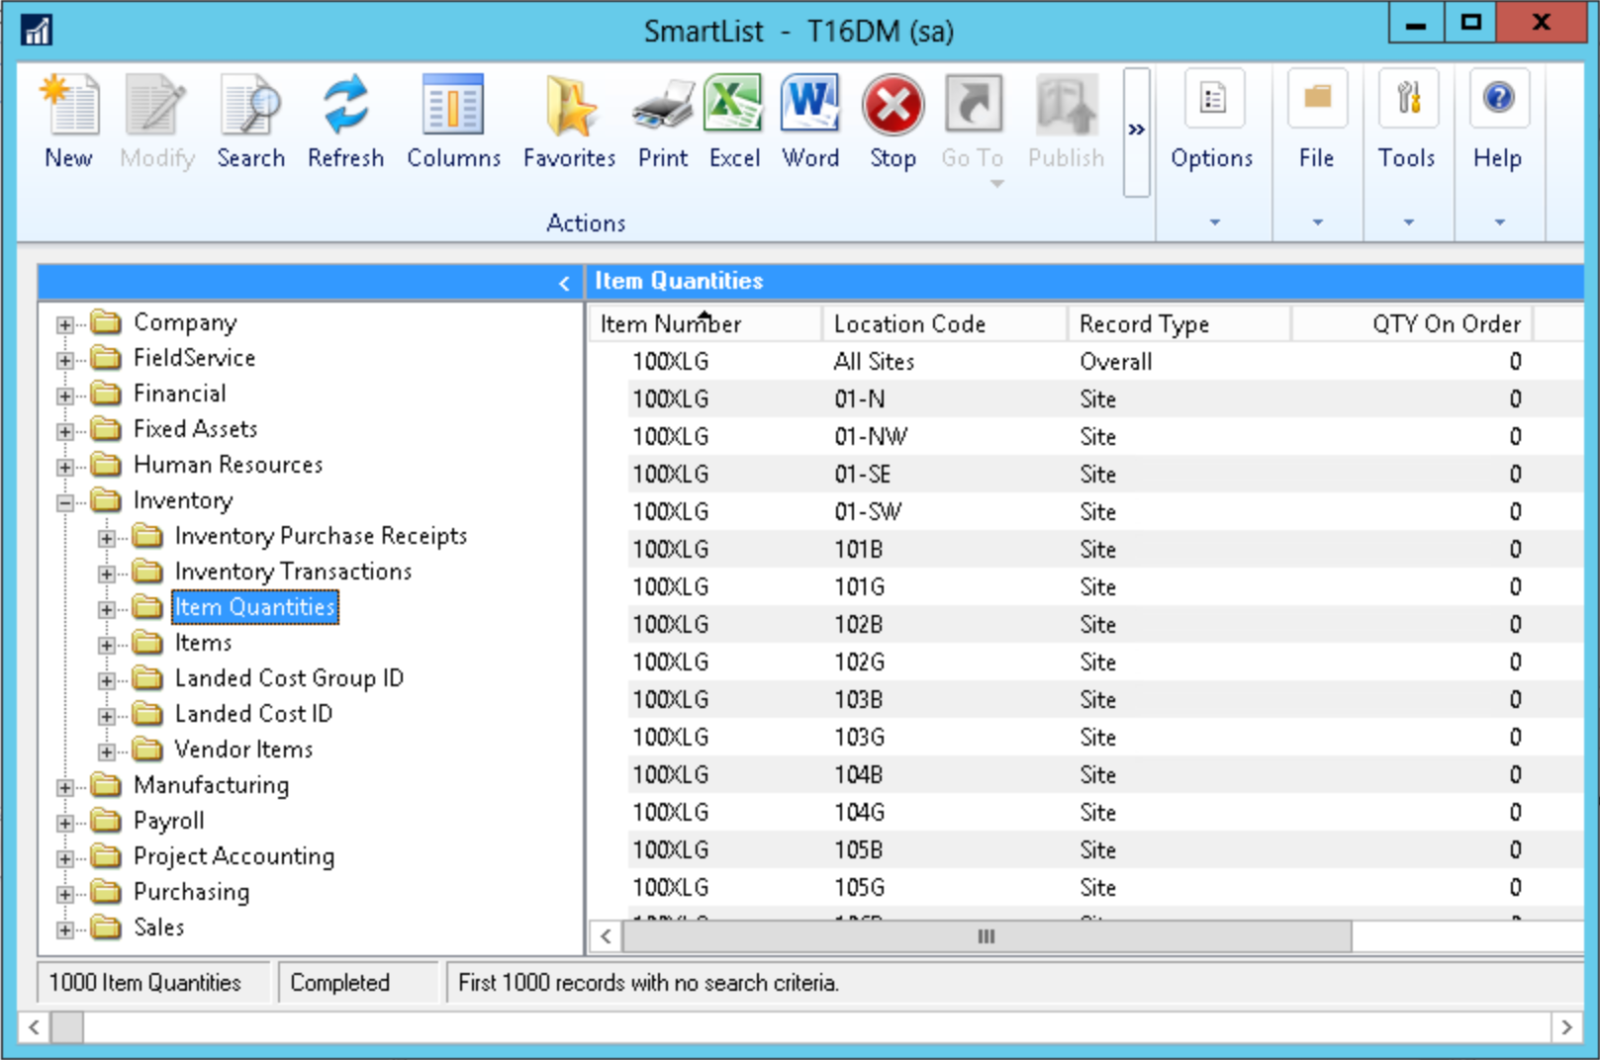The image size is (1600, 1060).
Task: Collapse the Inventory tree node
Action: 65,502
